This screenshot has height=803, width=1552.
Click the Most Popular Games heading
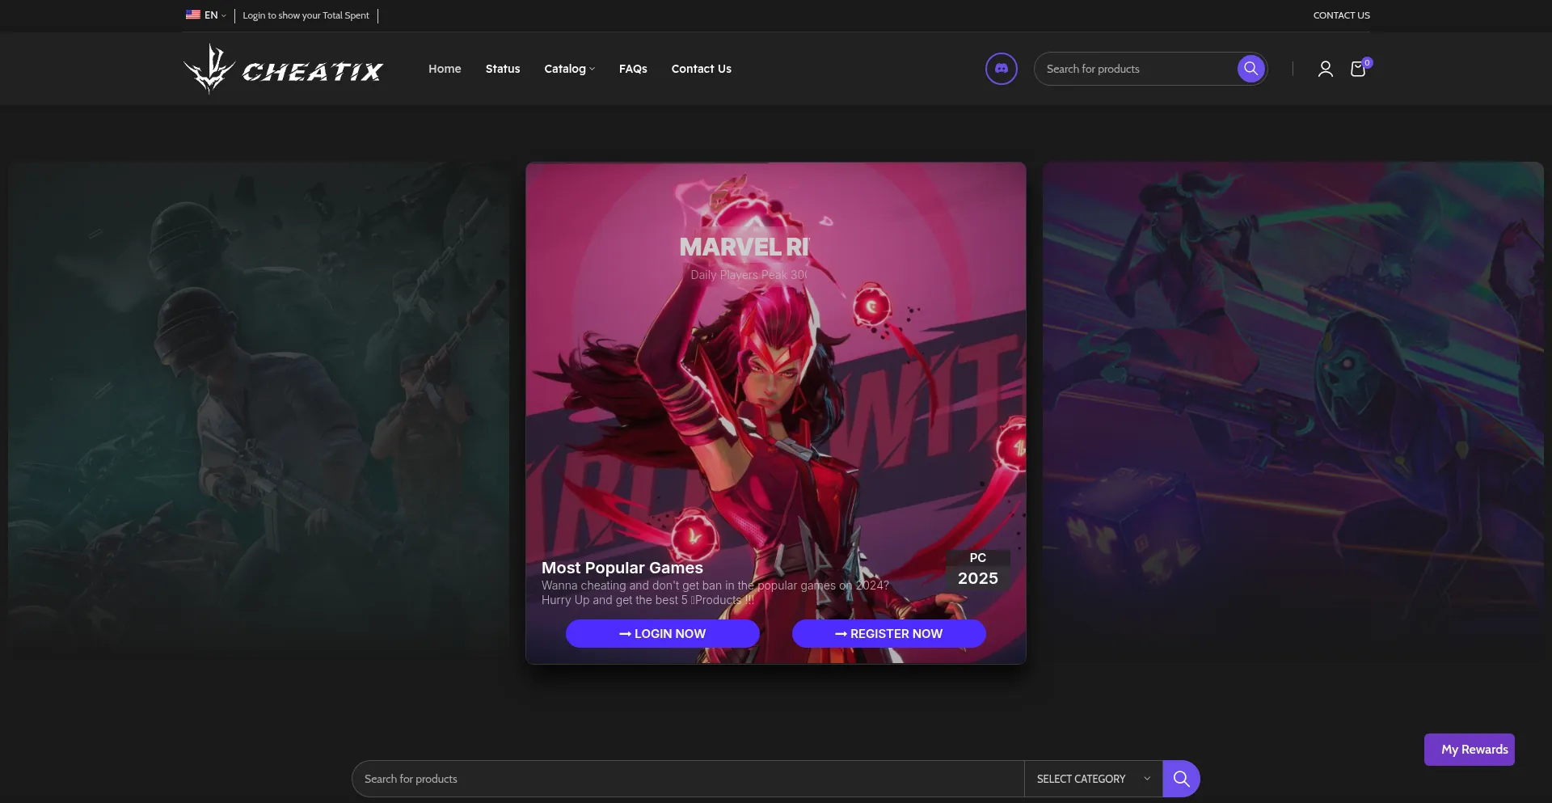[x=622, y=568]
